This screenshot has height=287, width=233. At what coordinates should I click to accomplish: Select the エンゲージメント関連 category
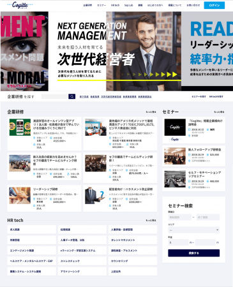pyautogui.click(x=32, y=251)
